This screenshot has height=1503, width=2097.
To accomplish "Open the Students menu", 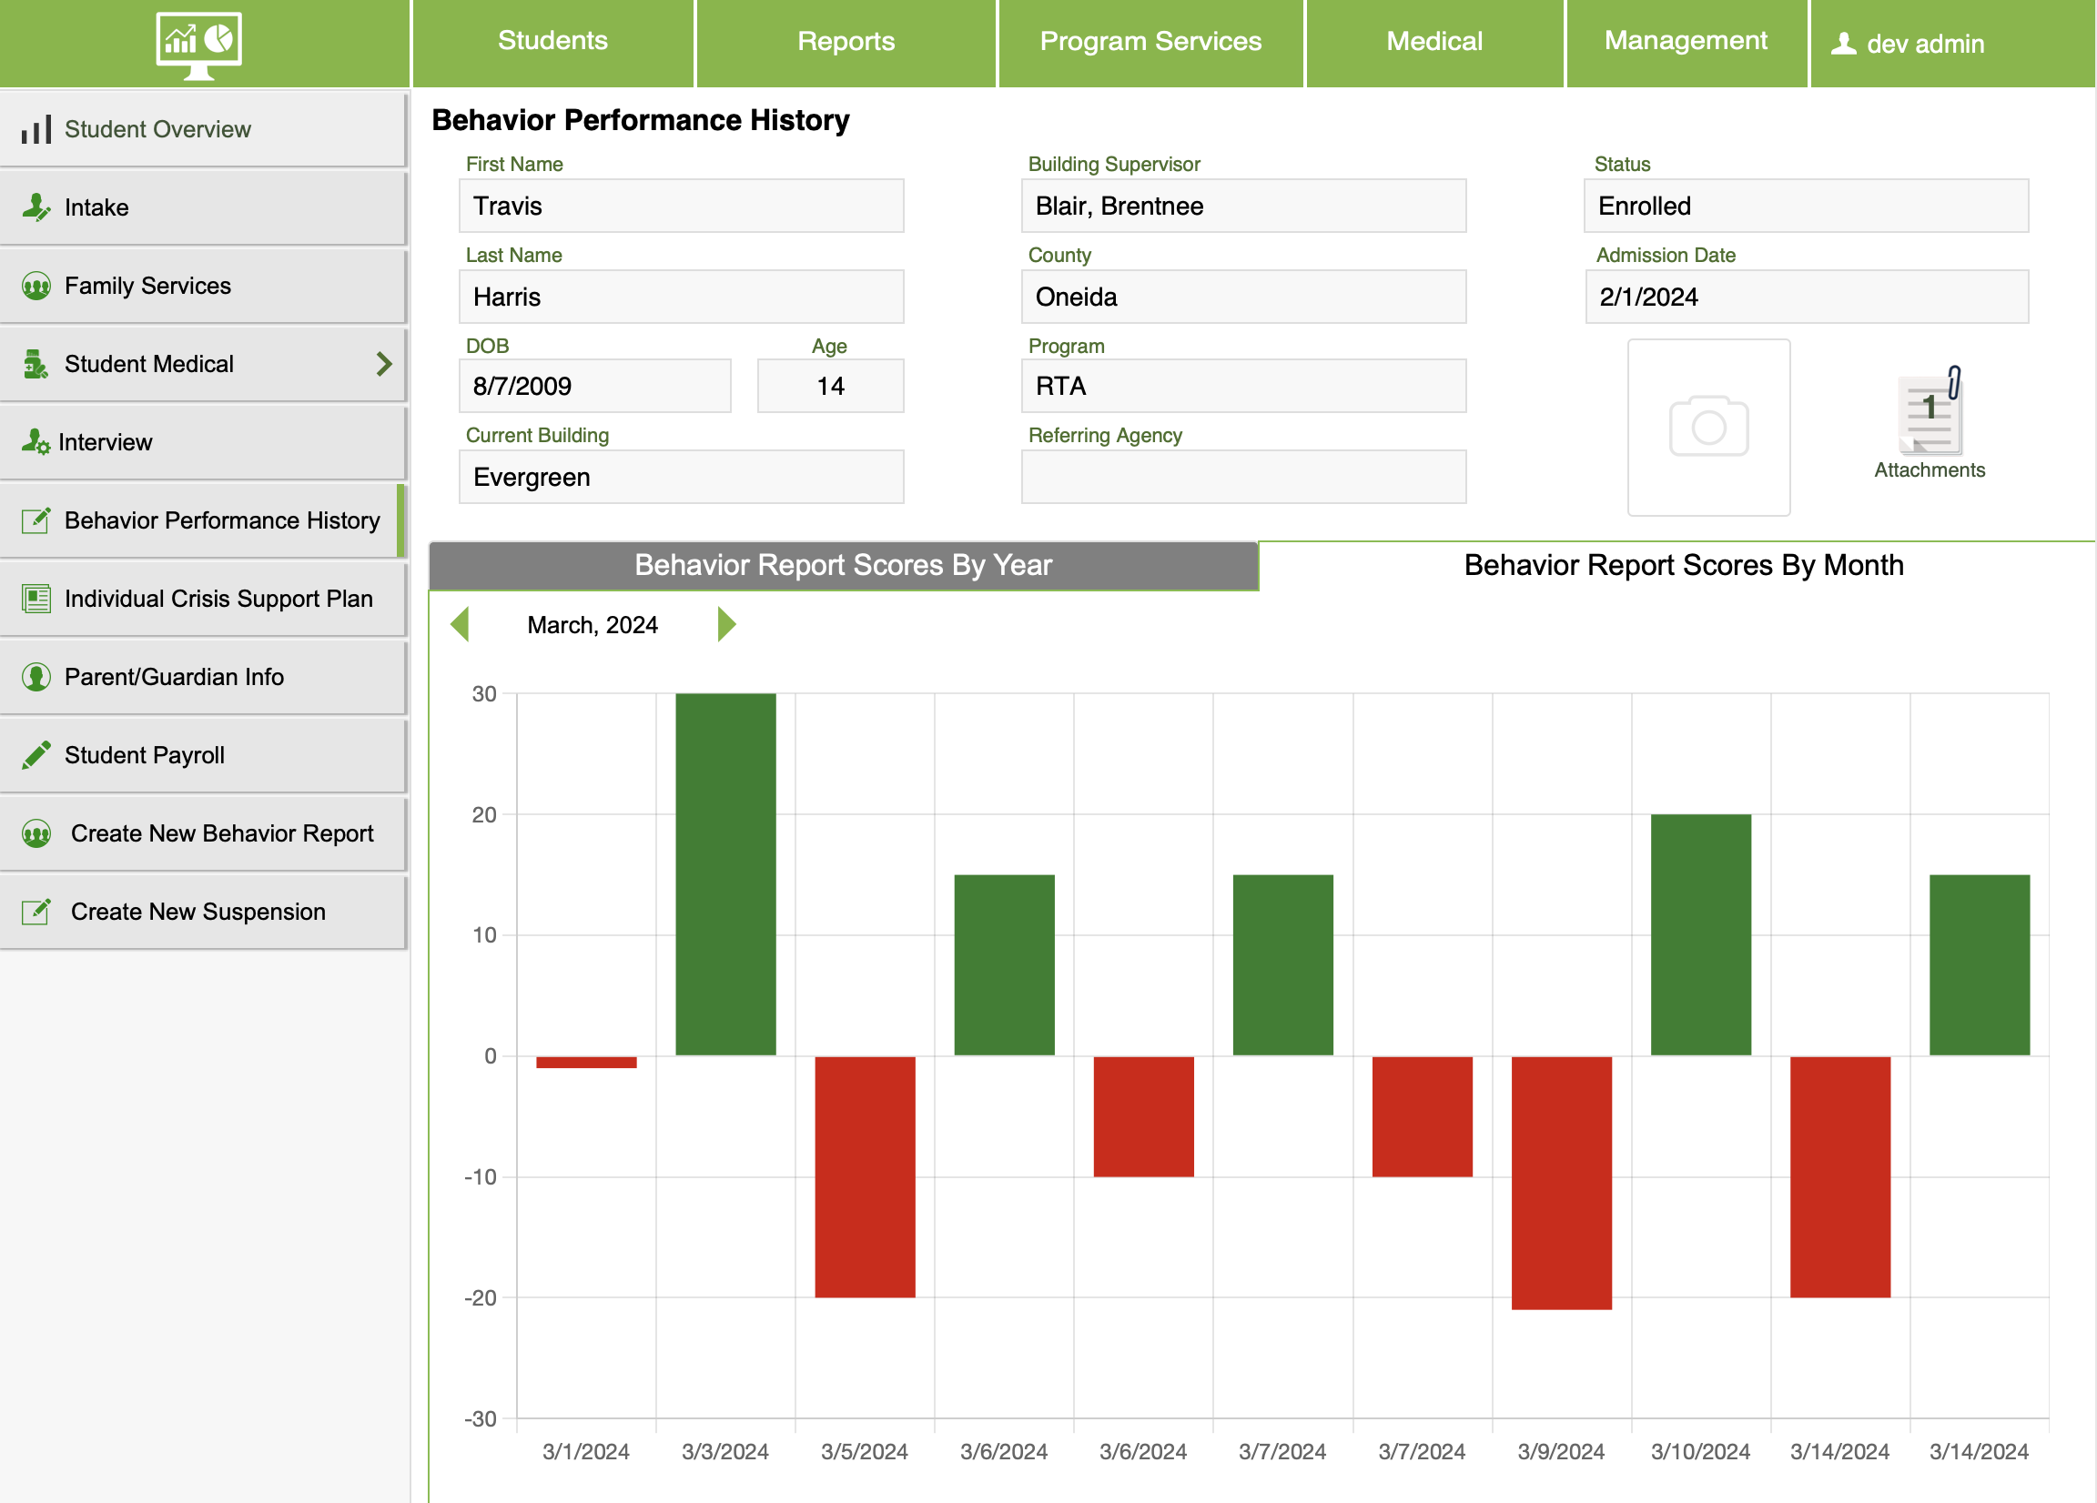I will click(552, 44).
